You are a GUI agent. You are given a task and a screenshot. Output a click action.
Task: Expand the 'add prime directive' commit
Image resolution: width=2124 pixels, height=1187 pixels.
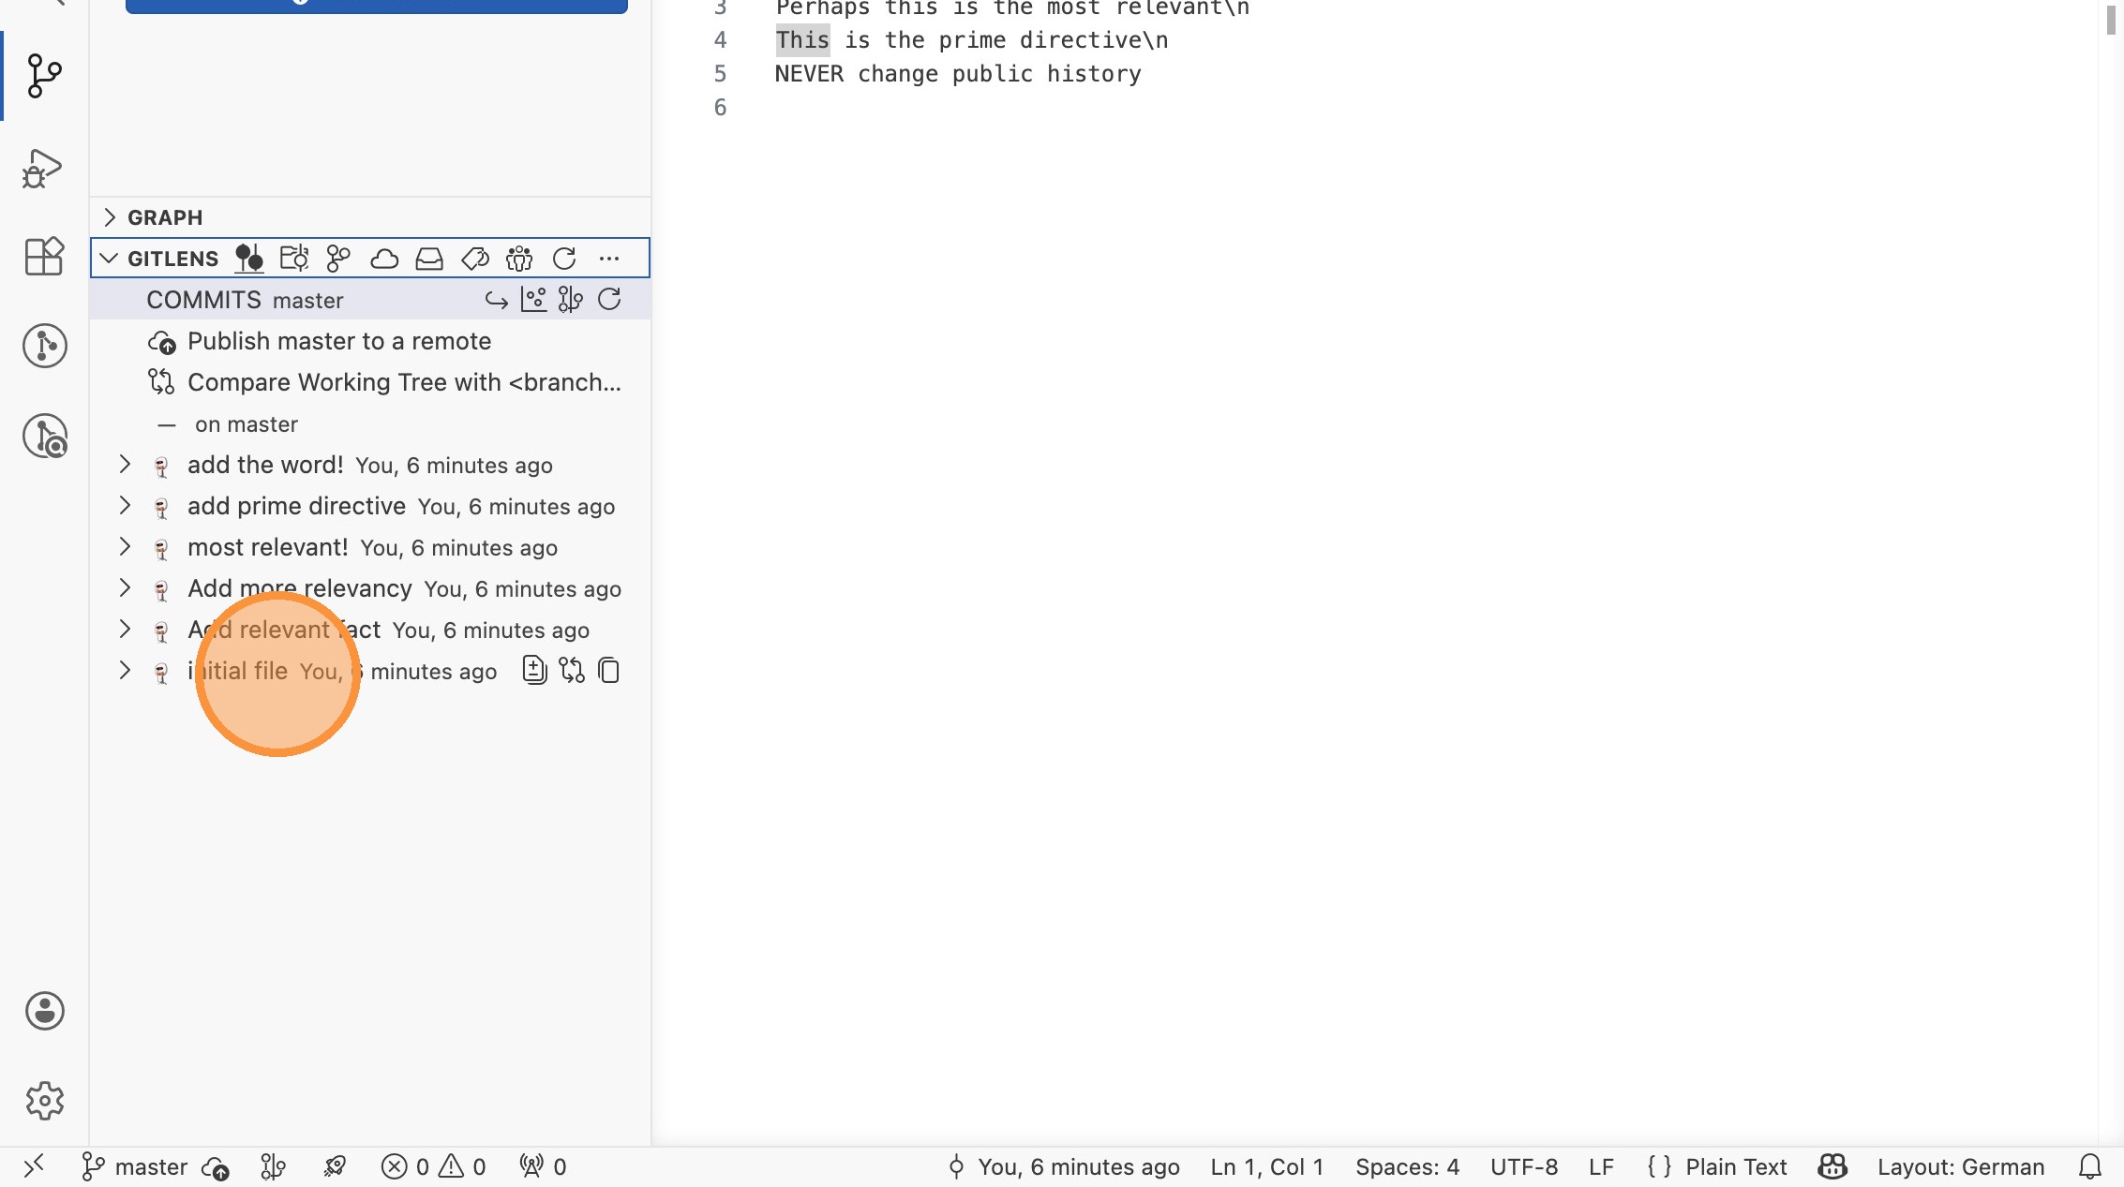pyautogui.click(x=125, y=506)
